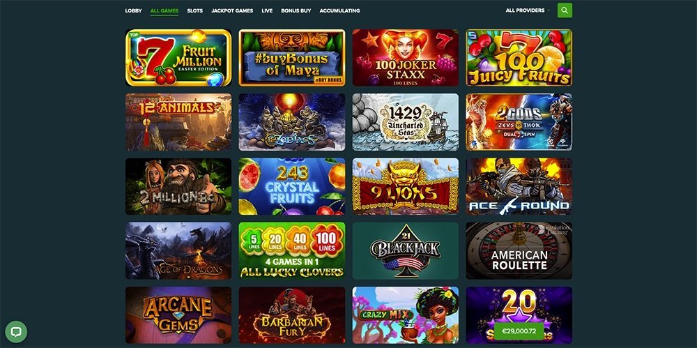
Task: Launch the Fruit Million Easter Edition game
Action: pyautogui.click(x=178, y=58)
